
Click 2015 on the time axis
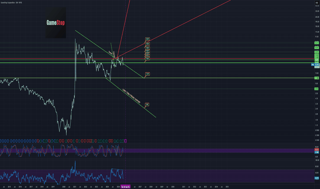click(x=9, y=187)
